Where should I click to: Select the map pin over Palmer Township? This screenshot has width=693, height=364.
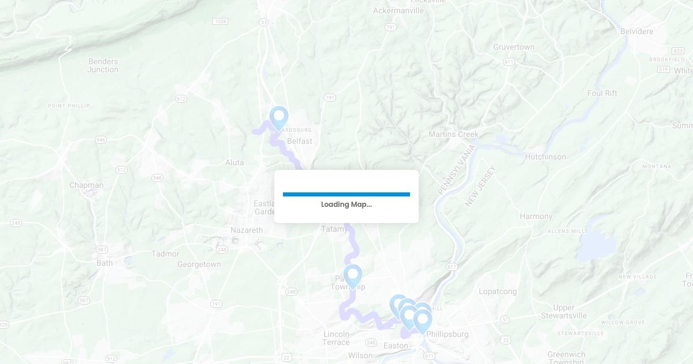[x=353, y=276]
